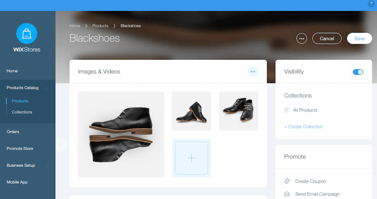Click the Collections section heading

pos(298,96)
